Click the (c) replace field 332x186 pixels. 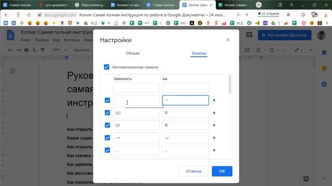(x=136, y=113)
